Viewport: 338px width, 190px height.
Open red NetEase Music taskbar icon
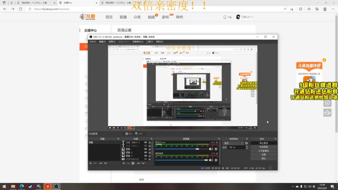(48, 187)
